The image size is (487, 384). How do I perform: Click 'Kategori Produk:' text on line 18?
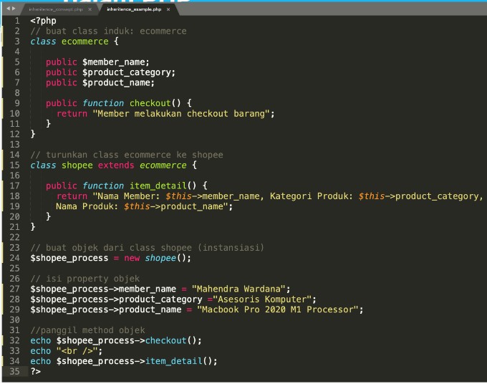[312, 196]
